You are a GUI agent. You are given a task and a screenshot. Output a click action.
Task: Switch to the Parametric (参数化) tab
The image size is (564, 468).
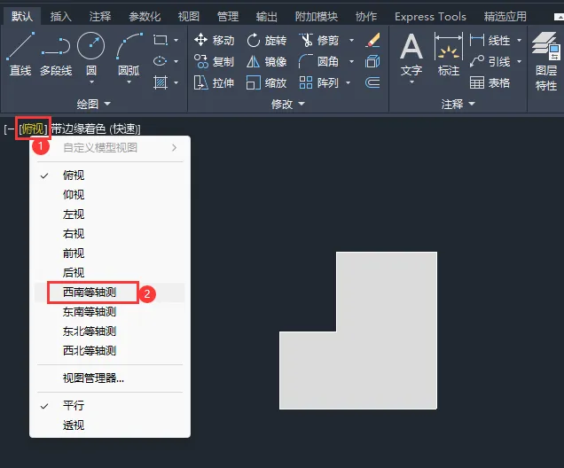pos(145,17)
